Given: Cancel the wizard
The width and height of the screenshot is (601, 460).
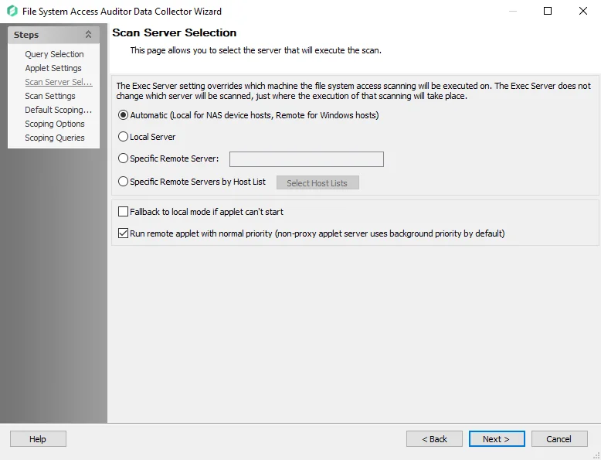Looking at the screenshot, I should 559,439.
